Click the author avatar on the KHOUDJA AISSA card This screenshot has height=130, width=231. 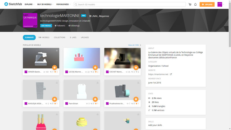[x=26, y=104]
